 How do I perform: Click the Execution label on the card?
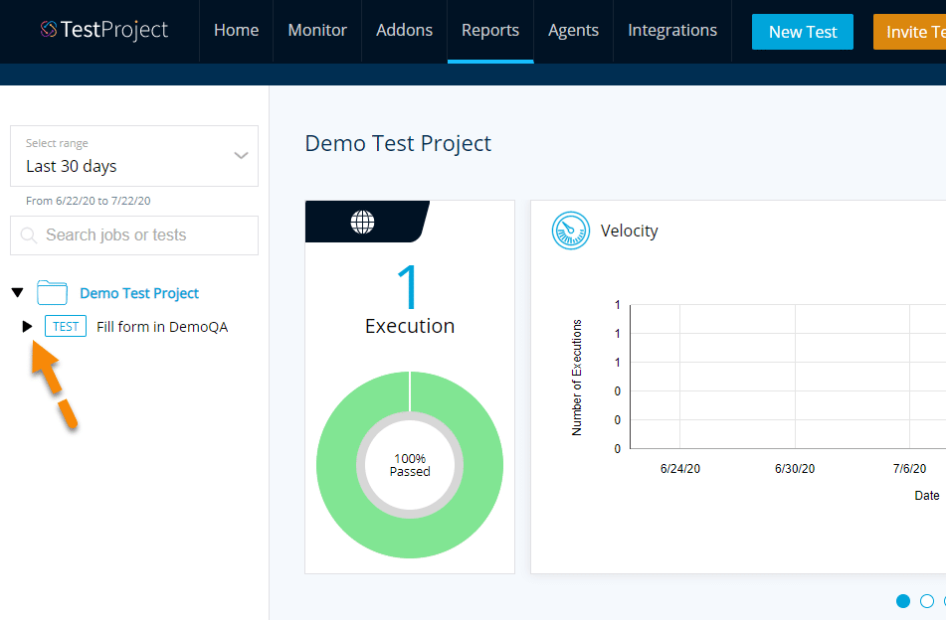tap(410, 326)
